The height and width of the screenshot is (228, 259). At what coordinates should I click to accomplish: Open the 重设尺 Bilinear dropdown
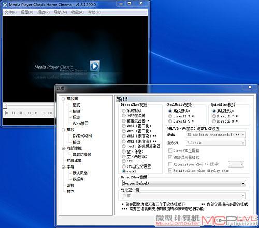point(215,143)
